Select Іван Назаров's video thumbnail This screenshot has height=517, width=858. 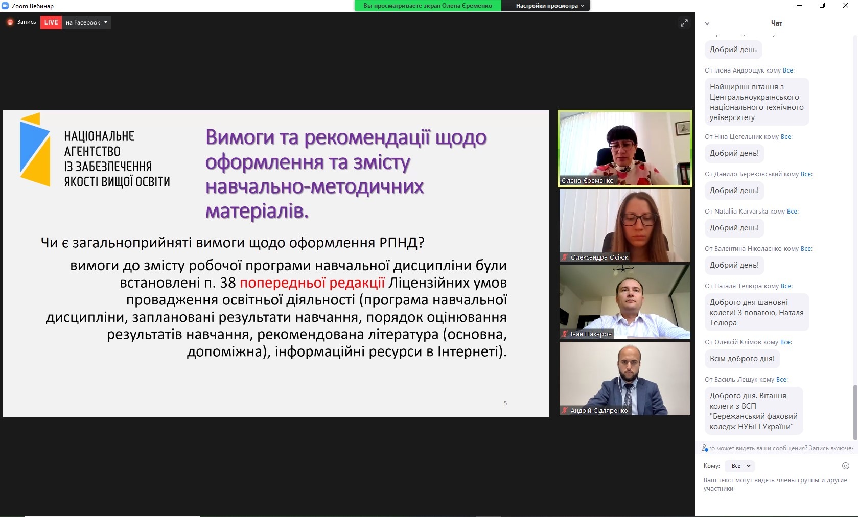(624, 302)
